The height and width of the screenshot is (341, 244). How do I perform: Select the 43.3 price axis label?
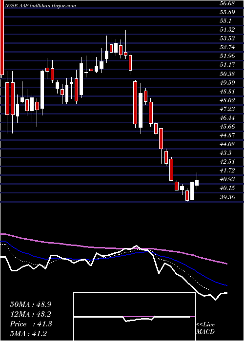(225, 153)
